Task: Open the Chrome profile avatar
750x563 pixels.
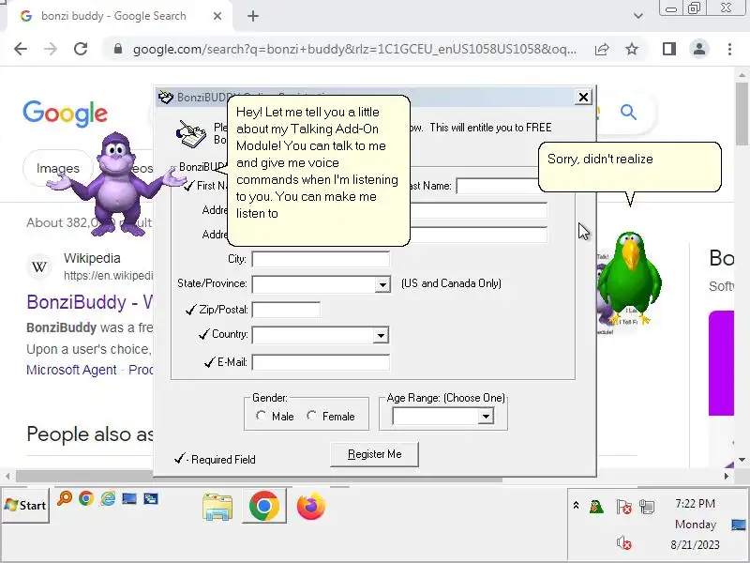Action: 699,49
